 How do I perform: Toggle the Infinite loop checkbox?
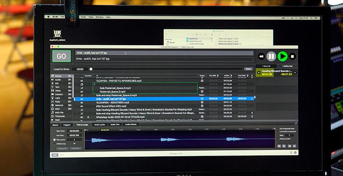pos(55,144)
